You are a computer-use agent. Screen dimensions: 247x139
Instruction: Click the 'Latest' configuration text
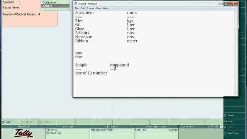(173, 130)
